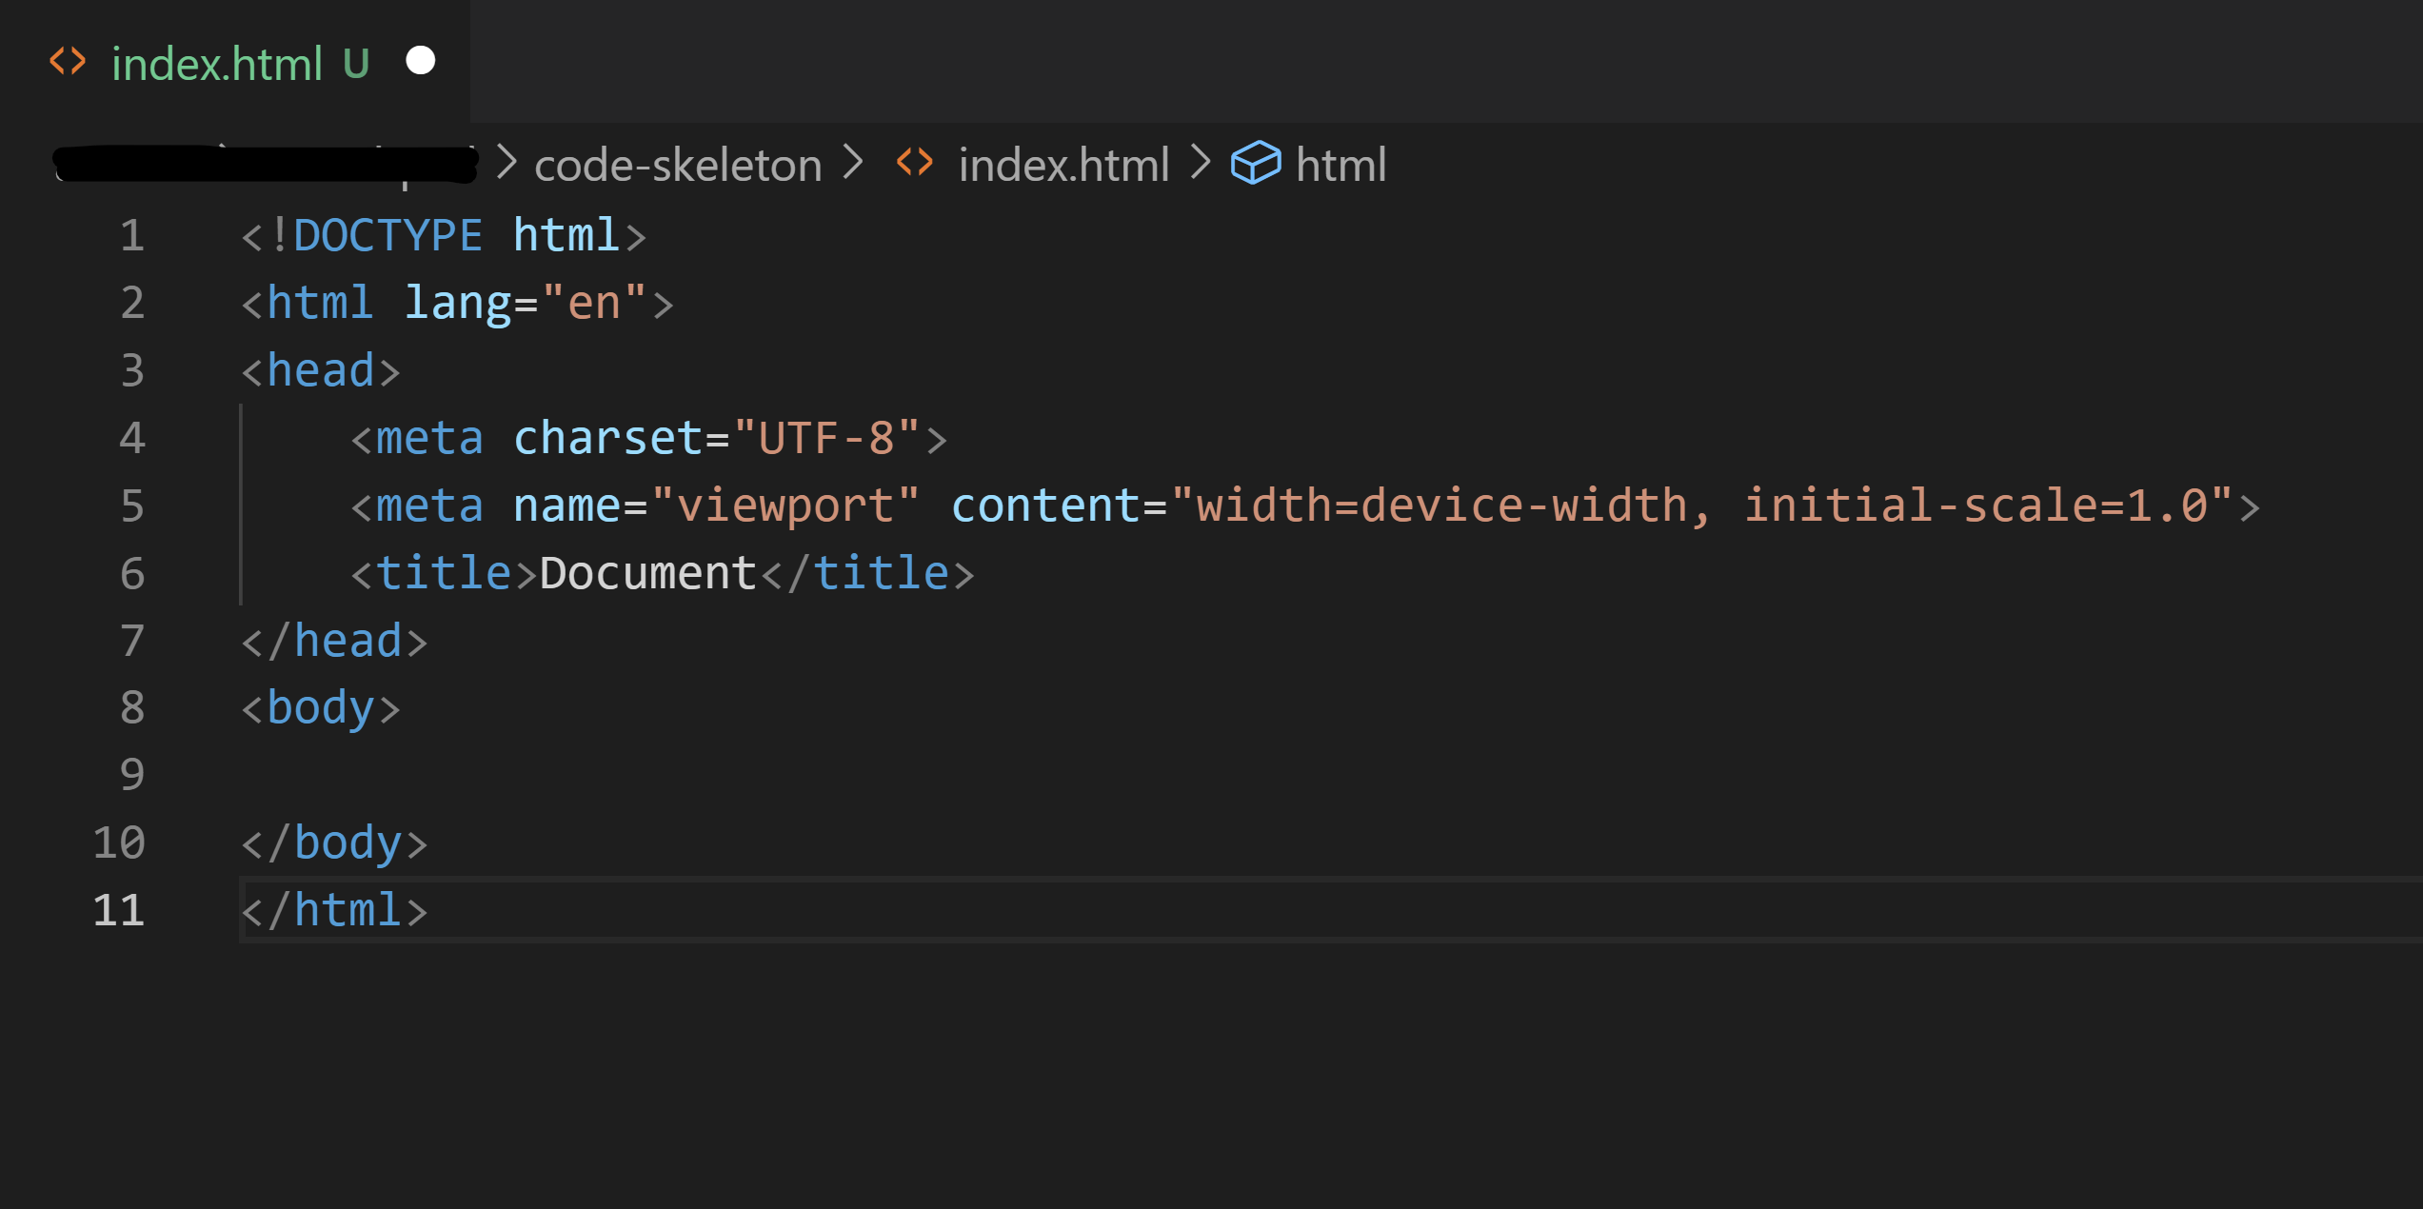Click the closing head tag
Screen dimensions: 2423x1209
point(334,642)
